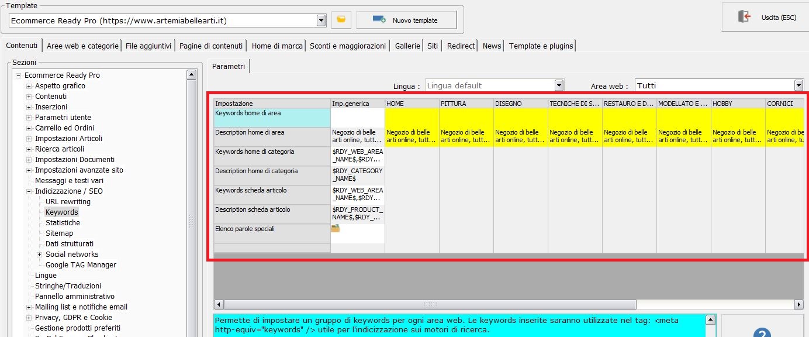Select Messaggi e testi vari item
This screenshot has height=337, width=809.
pos(69,181)
